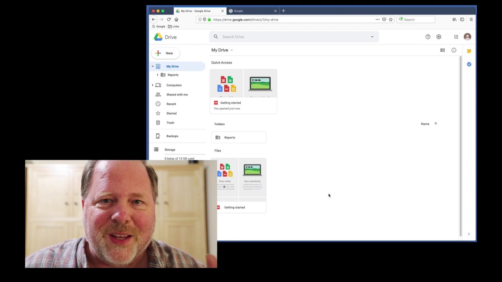Expand the Reports folder tree arrow

pos(158,75)
